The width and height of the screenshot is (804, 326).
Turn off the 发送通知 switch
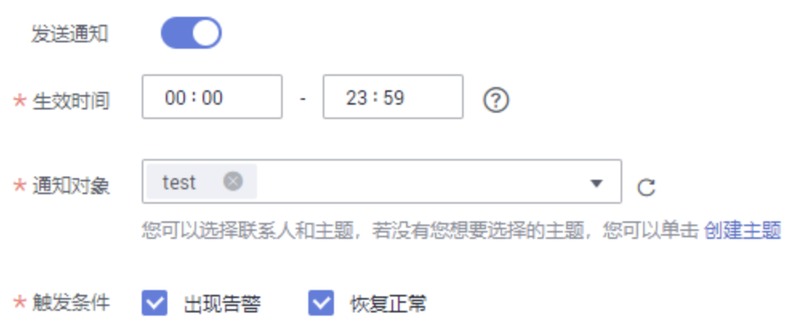coord(191,34)
